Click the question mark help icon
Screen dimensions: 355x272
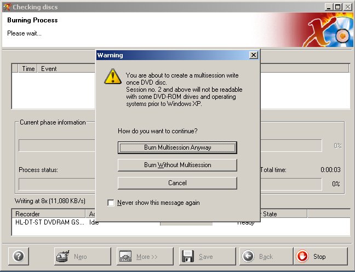18,256
